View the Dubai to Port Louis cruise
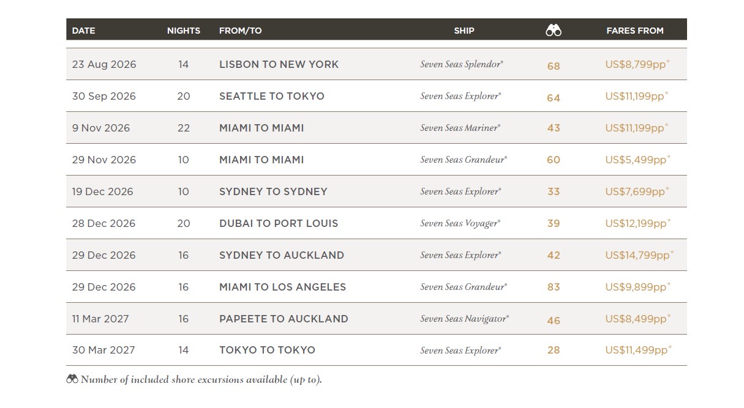The height and width of the screenshot is (408, 744). coord(279,223)
